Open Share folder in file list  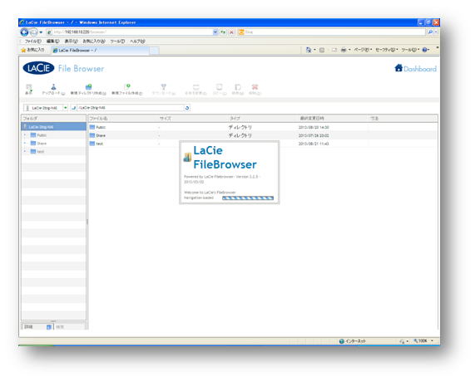97,135
